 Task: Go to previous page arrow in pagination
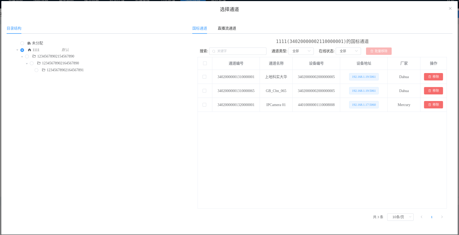coord(421,217)
